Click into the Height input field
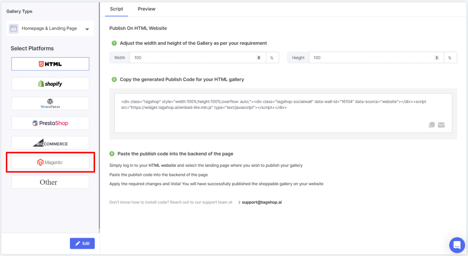This screenshot has height=256, width=468. coord(370,58)
